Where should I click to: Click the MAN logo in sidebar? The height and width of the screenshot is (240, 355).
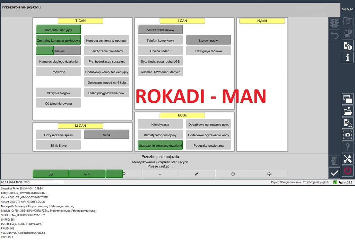[347, 9]
